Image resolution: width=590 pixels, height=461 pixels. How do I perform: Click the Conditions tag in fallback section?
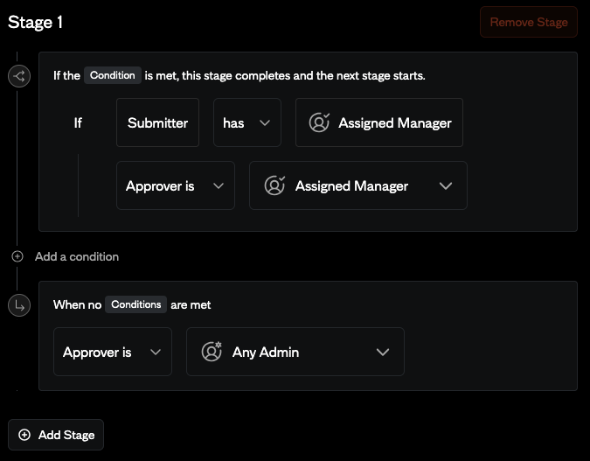(136, 304)
